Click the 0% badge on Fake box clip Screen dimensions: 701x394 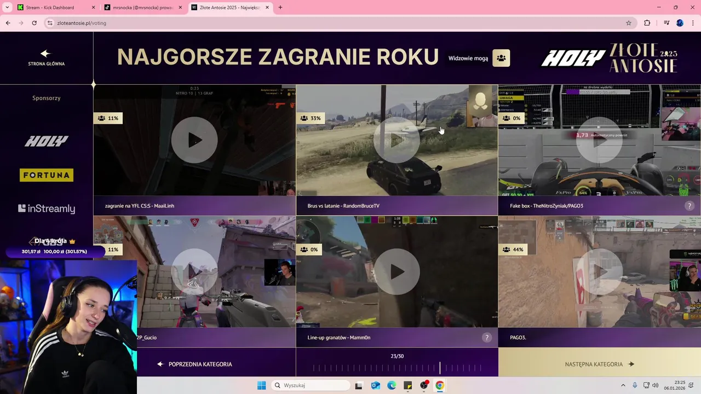pos(511,118)
